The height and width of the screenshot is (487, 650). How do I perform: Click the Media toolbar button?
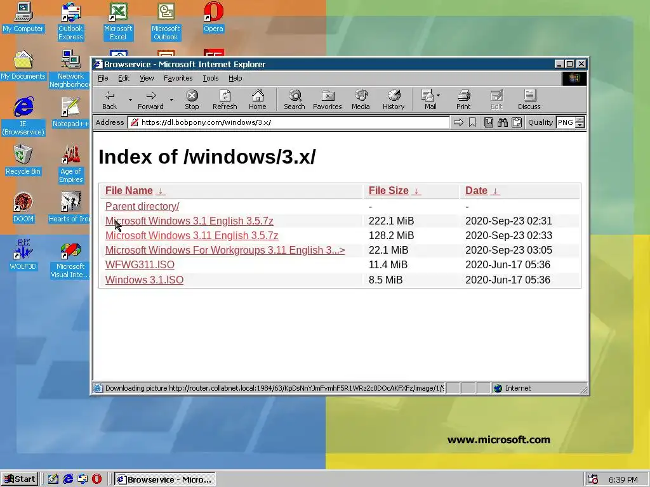pos(361,100)
